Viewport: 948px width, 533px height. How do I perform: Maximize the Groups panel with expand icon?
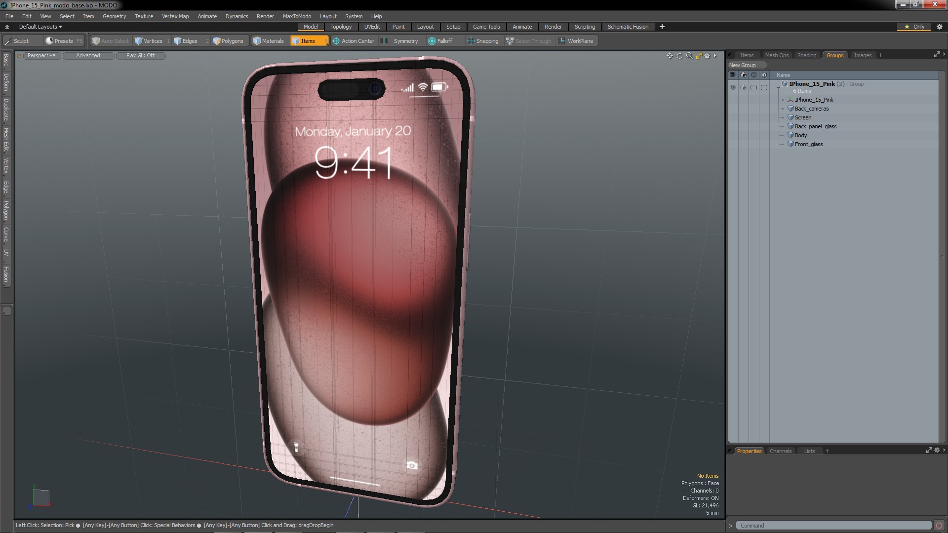937,55
